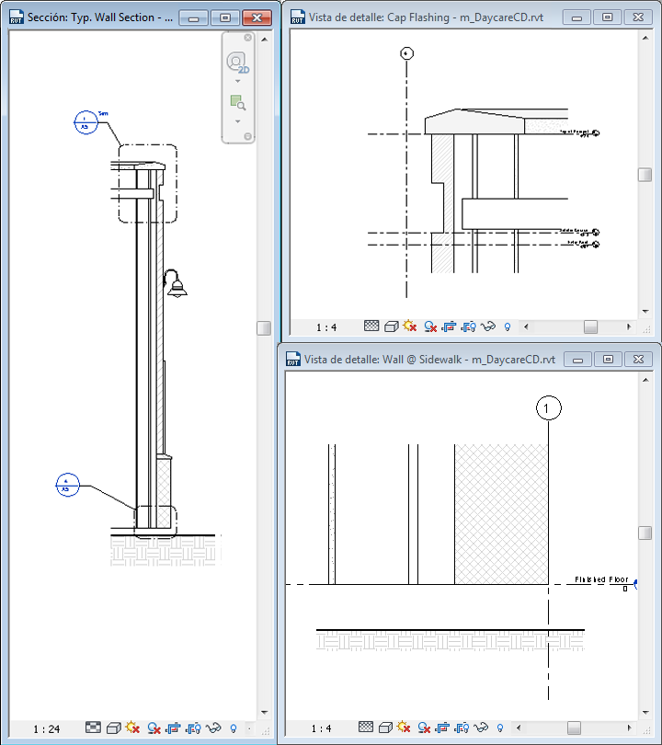
Task: Toggle Crop View in the Sección window
Action: click(x=174, y=728)
